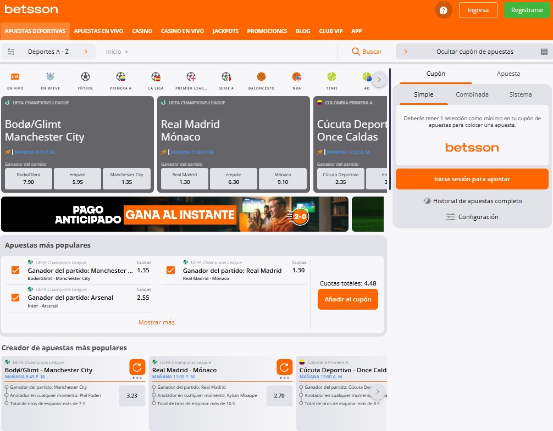Pick Manchester City odds 1.35 button
The height and width of the screenshot is (431, 553).
point(126,178)
